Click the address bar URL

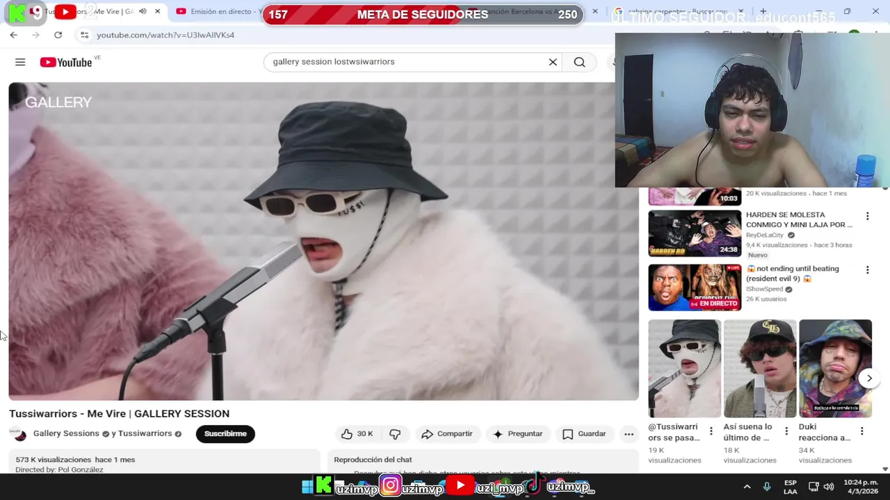(x=165, y=35)
